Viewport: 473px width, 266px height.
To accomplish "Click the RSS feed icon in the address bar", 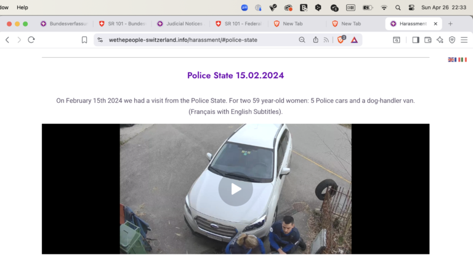I will click(x=326, y=39).
